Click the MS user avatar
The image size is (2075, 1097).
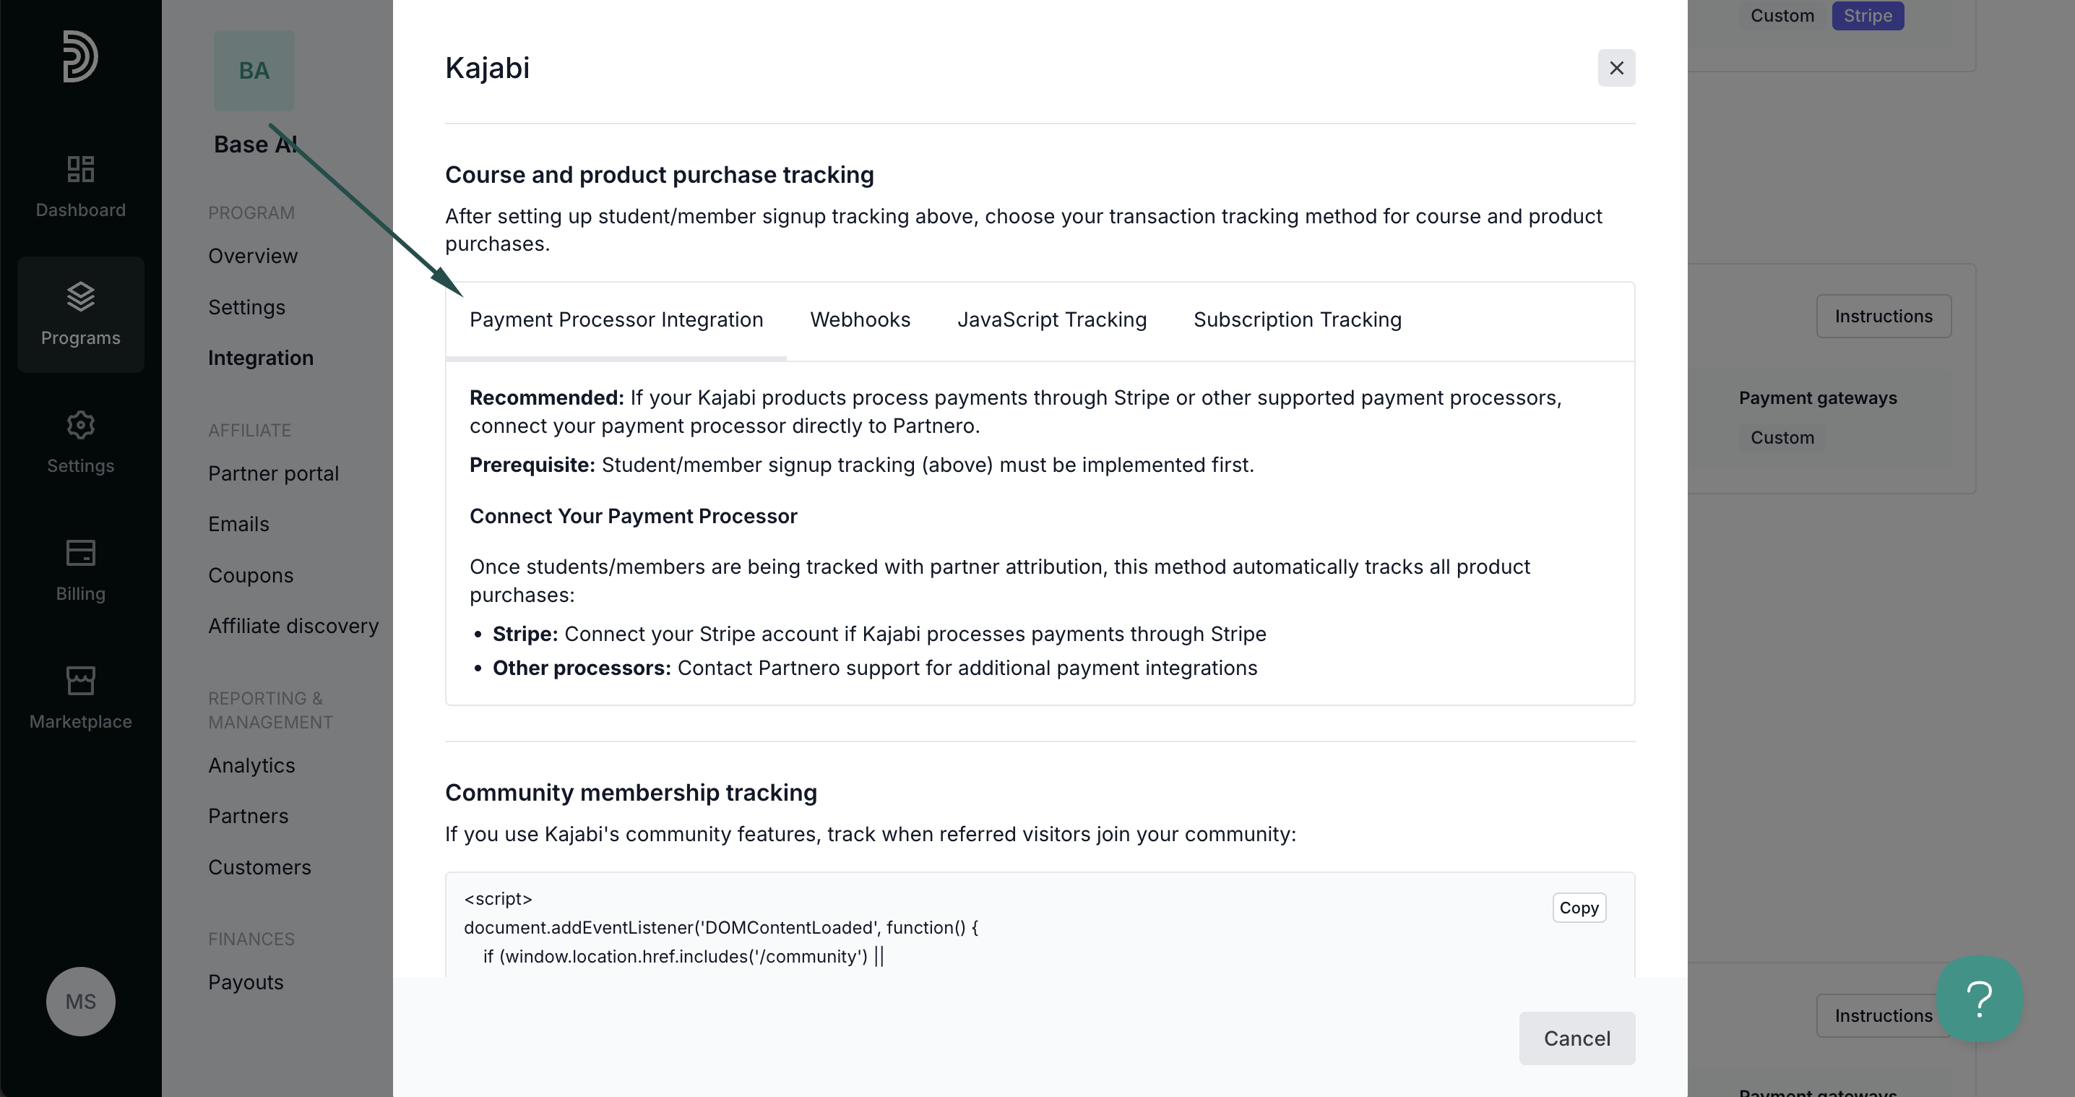click(x=80, y=1001)
